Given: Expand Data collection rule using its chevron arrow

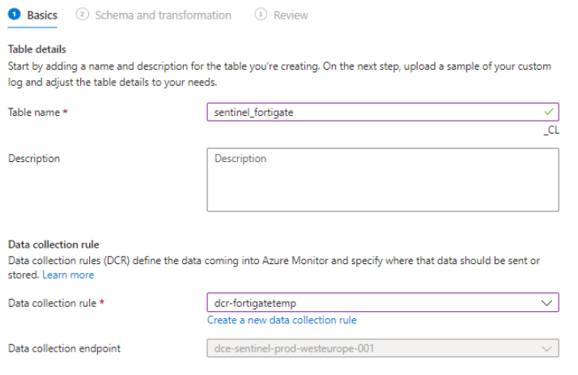Looking at the screenshot, I should (x=547, y=302).
